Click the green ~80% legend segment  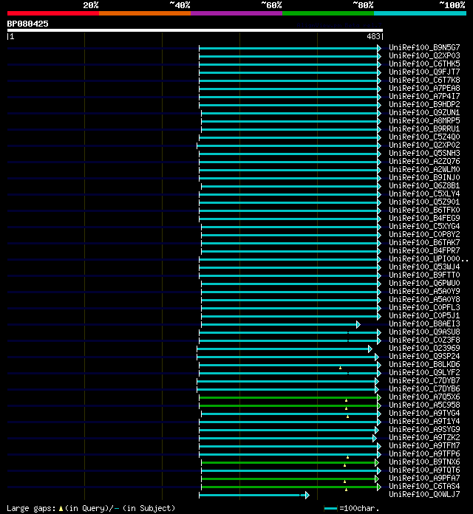[328, 13]
